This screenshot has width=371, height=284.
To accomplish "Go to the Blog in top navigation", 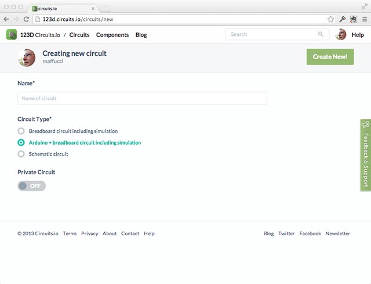I will pyautogui.click(x=141, y=35).
